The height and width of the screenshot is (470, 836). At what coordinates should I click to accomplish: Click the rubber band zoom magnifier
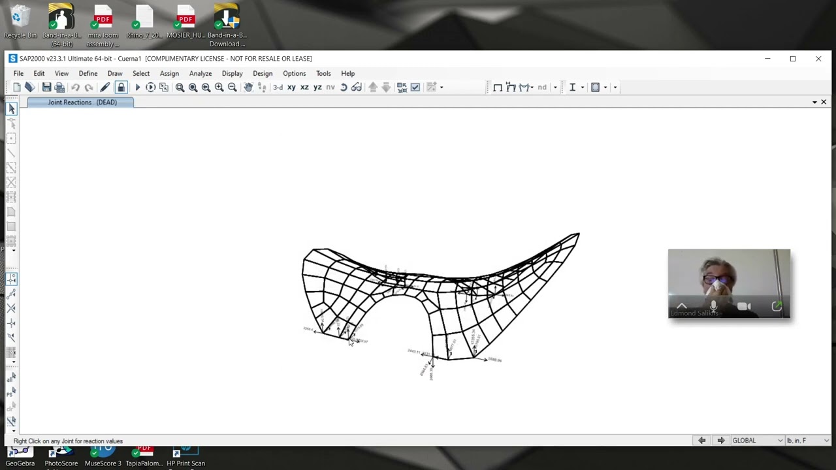(180, 87)
